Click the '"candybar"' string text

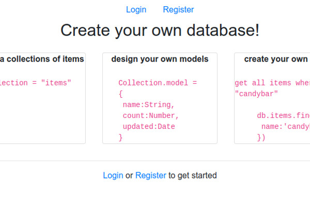tap(256, 94)
